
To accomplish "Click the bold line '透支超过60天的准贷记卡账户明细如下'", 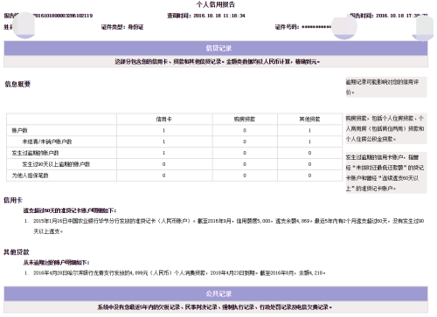I will click(70, 210).
